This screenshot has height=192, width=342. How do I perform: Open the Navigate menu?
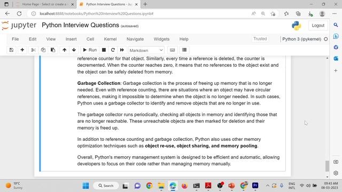[x=135, y=39]
